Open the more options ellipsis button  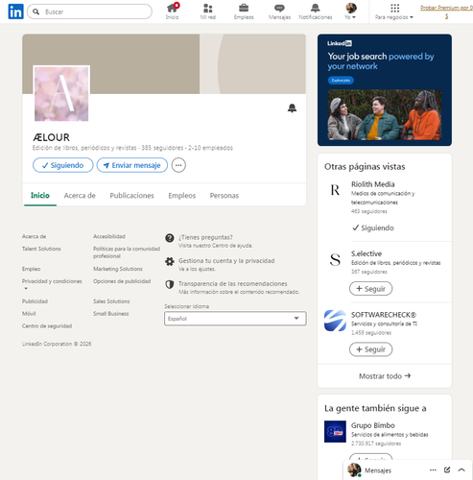[x=178, y=165]
